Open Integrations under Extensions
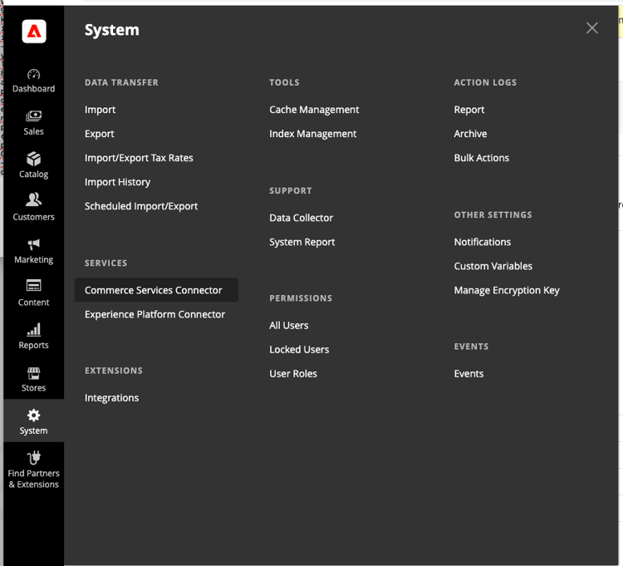Viewport: 623px width, 566px height. click(x=111, y=398)
